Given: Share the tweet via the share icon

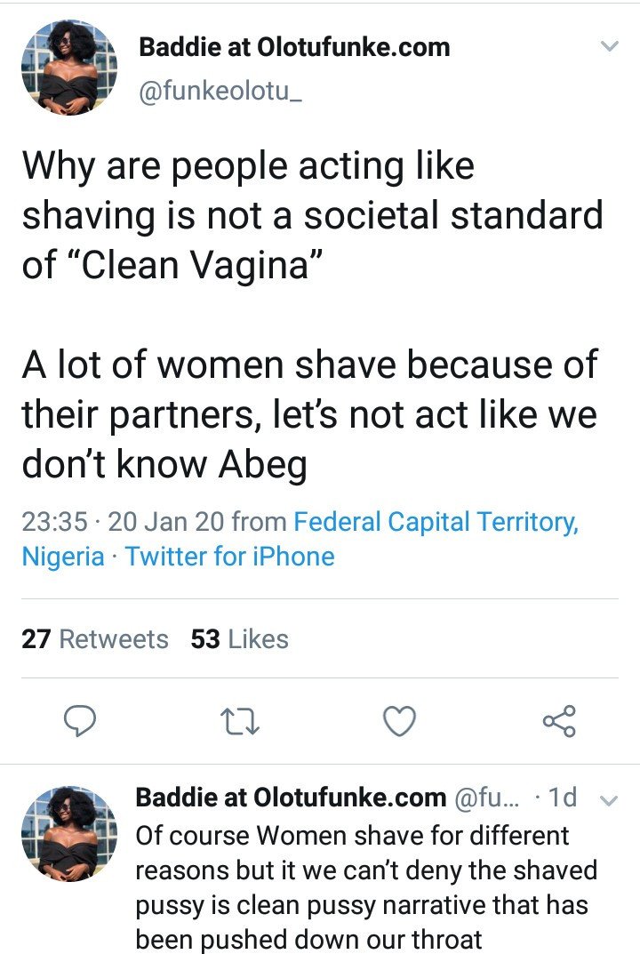Looking at the screenshot, I should coord(559,721).
